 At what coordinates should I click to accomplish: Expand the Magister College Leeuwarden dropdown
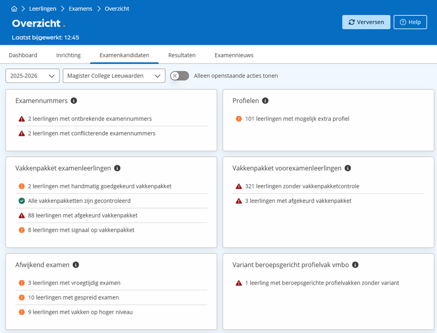pyautogui.click(x=114, y=76)
